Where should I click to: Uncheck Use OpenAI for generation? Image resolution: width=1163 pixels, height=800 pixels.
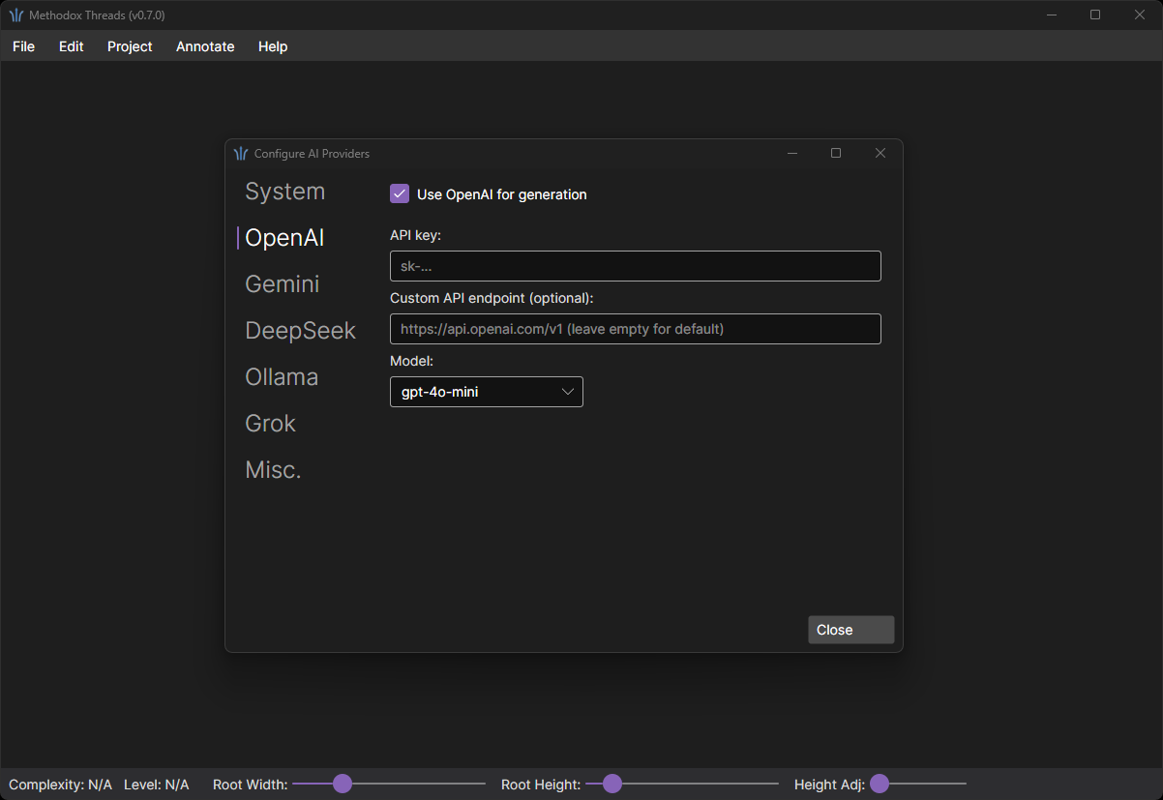400,194
